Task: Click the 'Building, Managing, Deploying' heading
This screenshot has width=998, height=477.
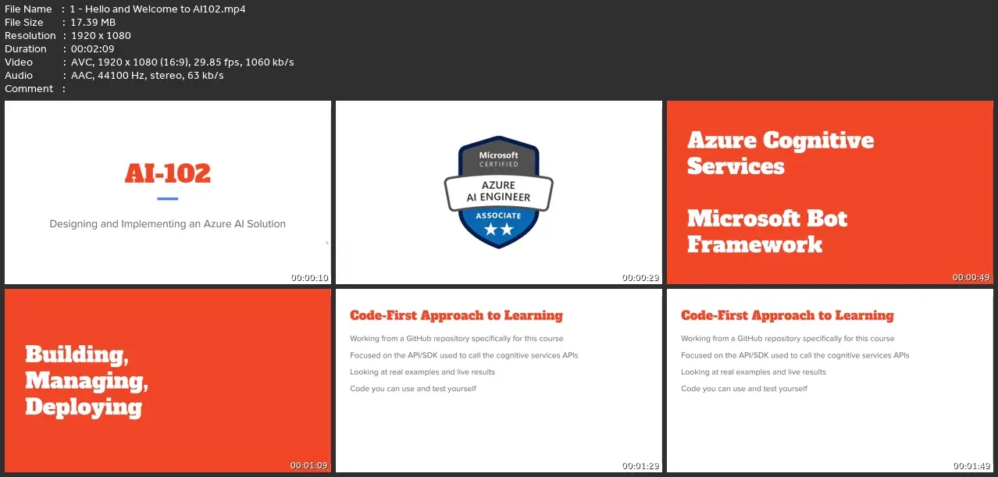Action: point(87,380)
